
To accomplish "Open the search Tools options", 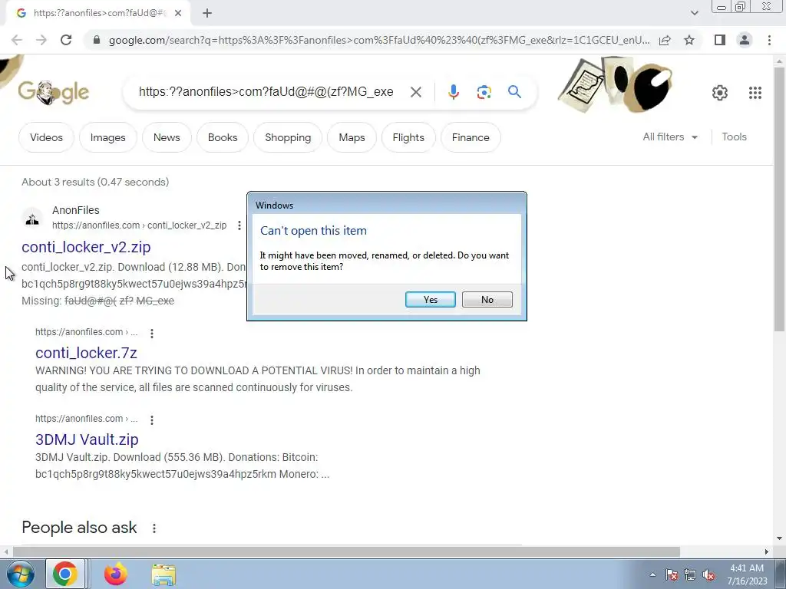I will (734, 137).
